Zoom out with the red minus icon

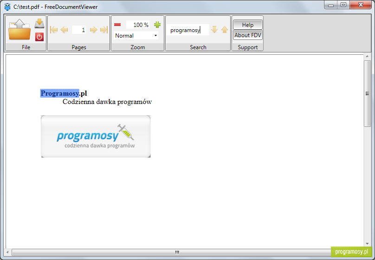coord(117,25)
